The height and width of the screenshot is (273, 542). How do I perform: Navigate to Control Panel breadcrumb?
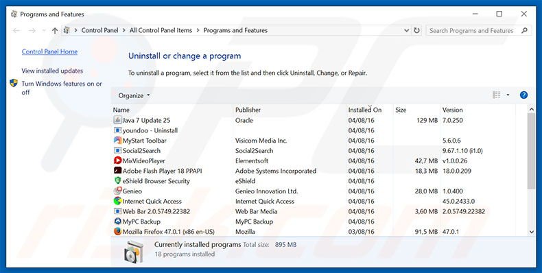(99, 30)
